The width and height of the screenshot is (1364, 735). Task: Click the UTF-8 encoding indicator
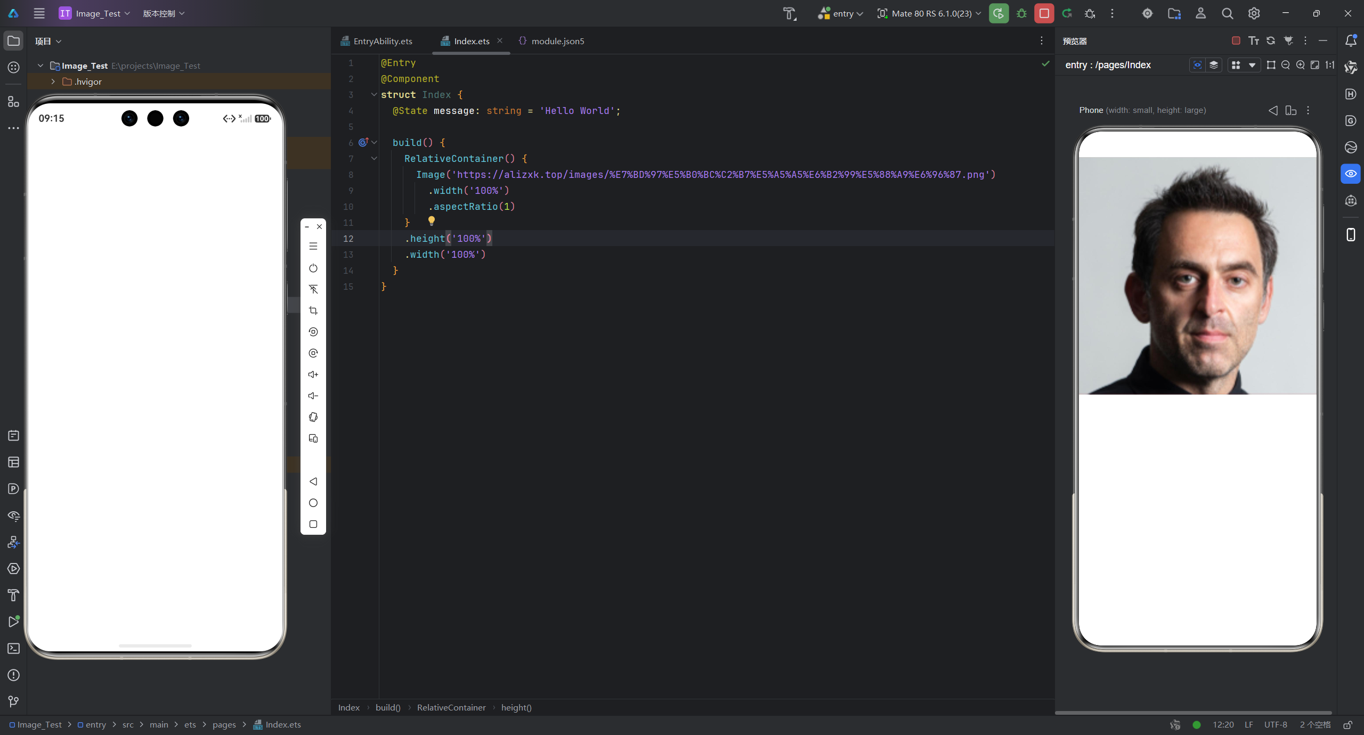tap(1276, 724)
